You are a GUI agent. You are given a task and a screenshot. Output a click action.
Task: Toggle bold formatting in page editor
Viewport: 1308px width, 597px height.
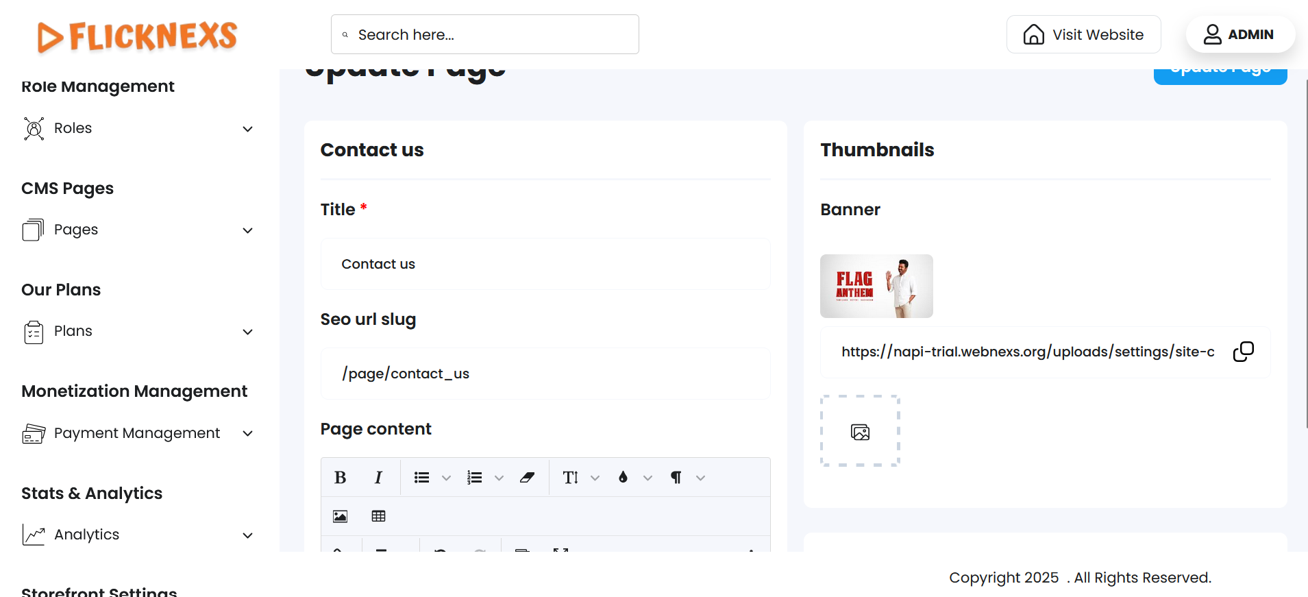point(340,478)
